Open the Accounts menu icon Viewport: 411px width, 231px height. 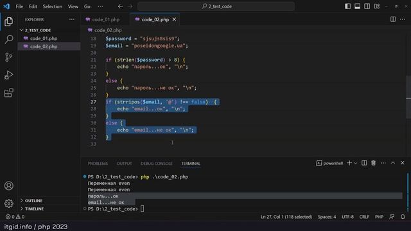click(8, 185)
